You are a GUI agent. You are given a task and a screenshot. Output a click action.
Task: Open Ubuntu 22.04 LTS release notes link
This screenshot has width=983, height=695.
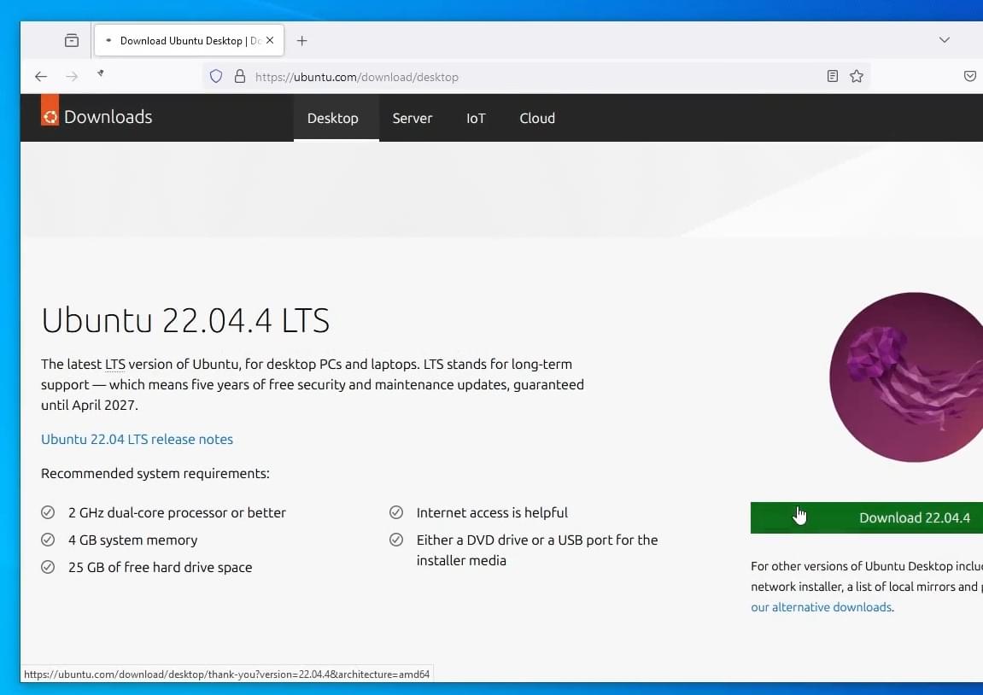(137, 440)
